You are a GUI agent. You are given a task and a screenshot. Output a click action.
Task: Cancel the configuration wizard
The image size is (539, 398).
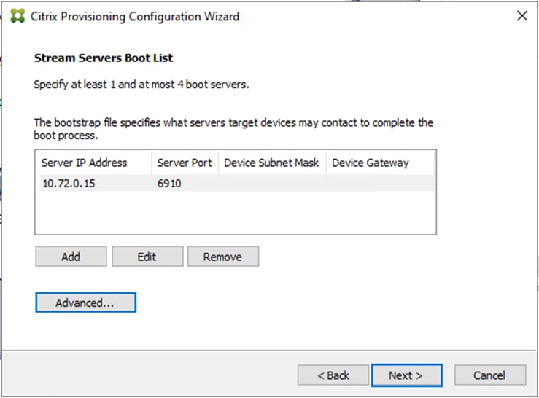pos(490,375)
